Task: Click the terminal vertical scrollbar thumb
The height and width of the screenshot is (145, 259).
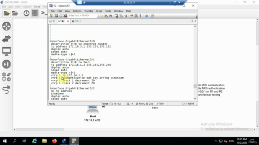Action: 195,86
